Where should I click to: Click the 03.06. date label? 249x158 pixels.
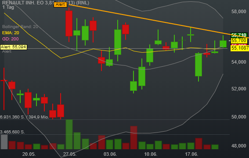[110, 154]
